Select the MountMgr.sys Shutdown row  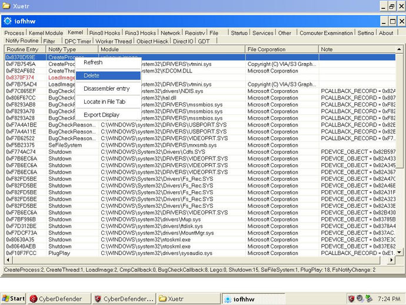(x=200, y=233)
